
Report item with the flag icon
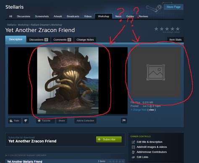[124, 121]
